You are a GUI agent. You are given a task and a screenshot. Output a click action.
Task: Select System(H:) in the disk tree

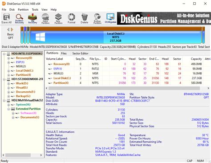point(23,105)
